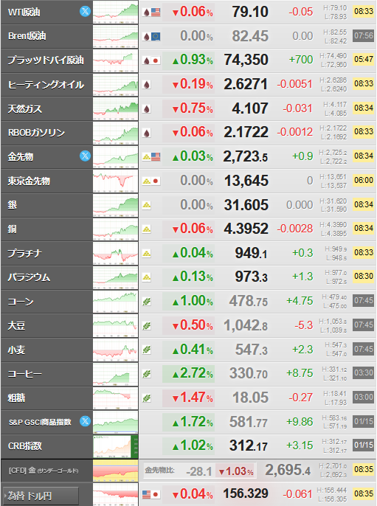Open the 銀 commodity link

(13, 205)
